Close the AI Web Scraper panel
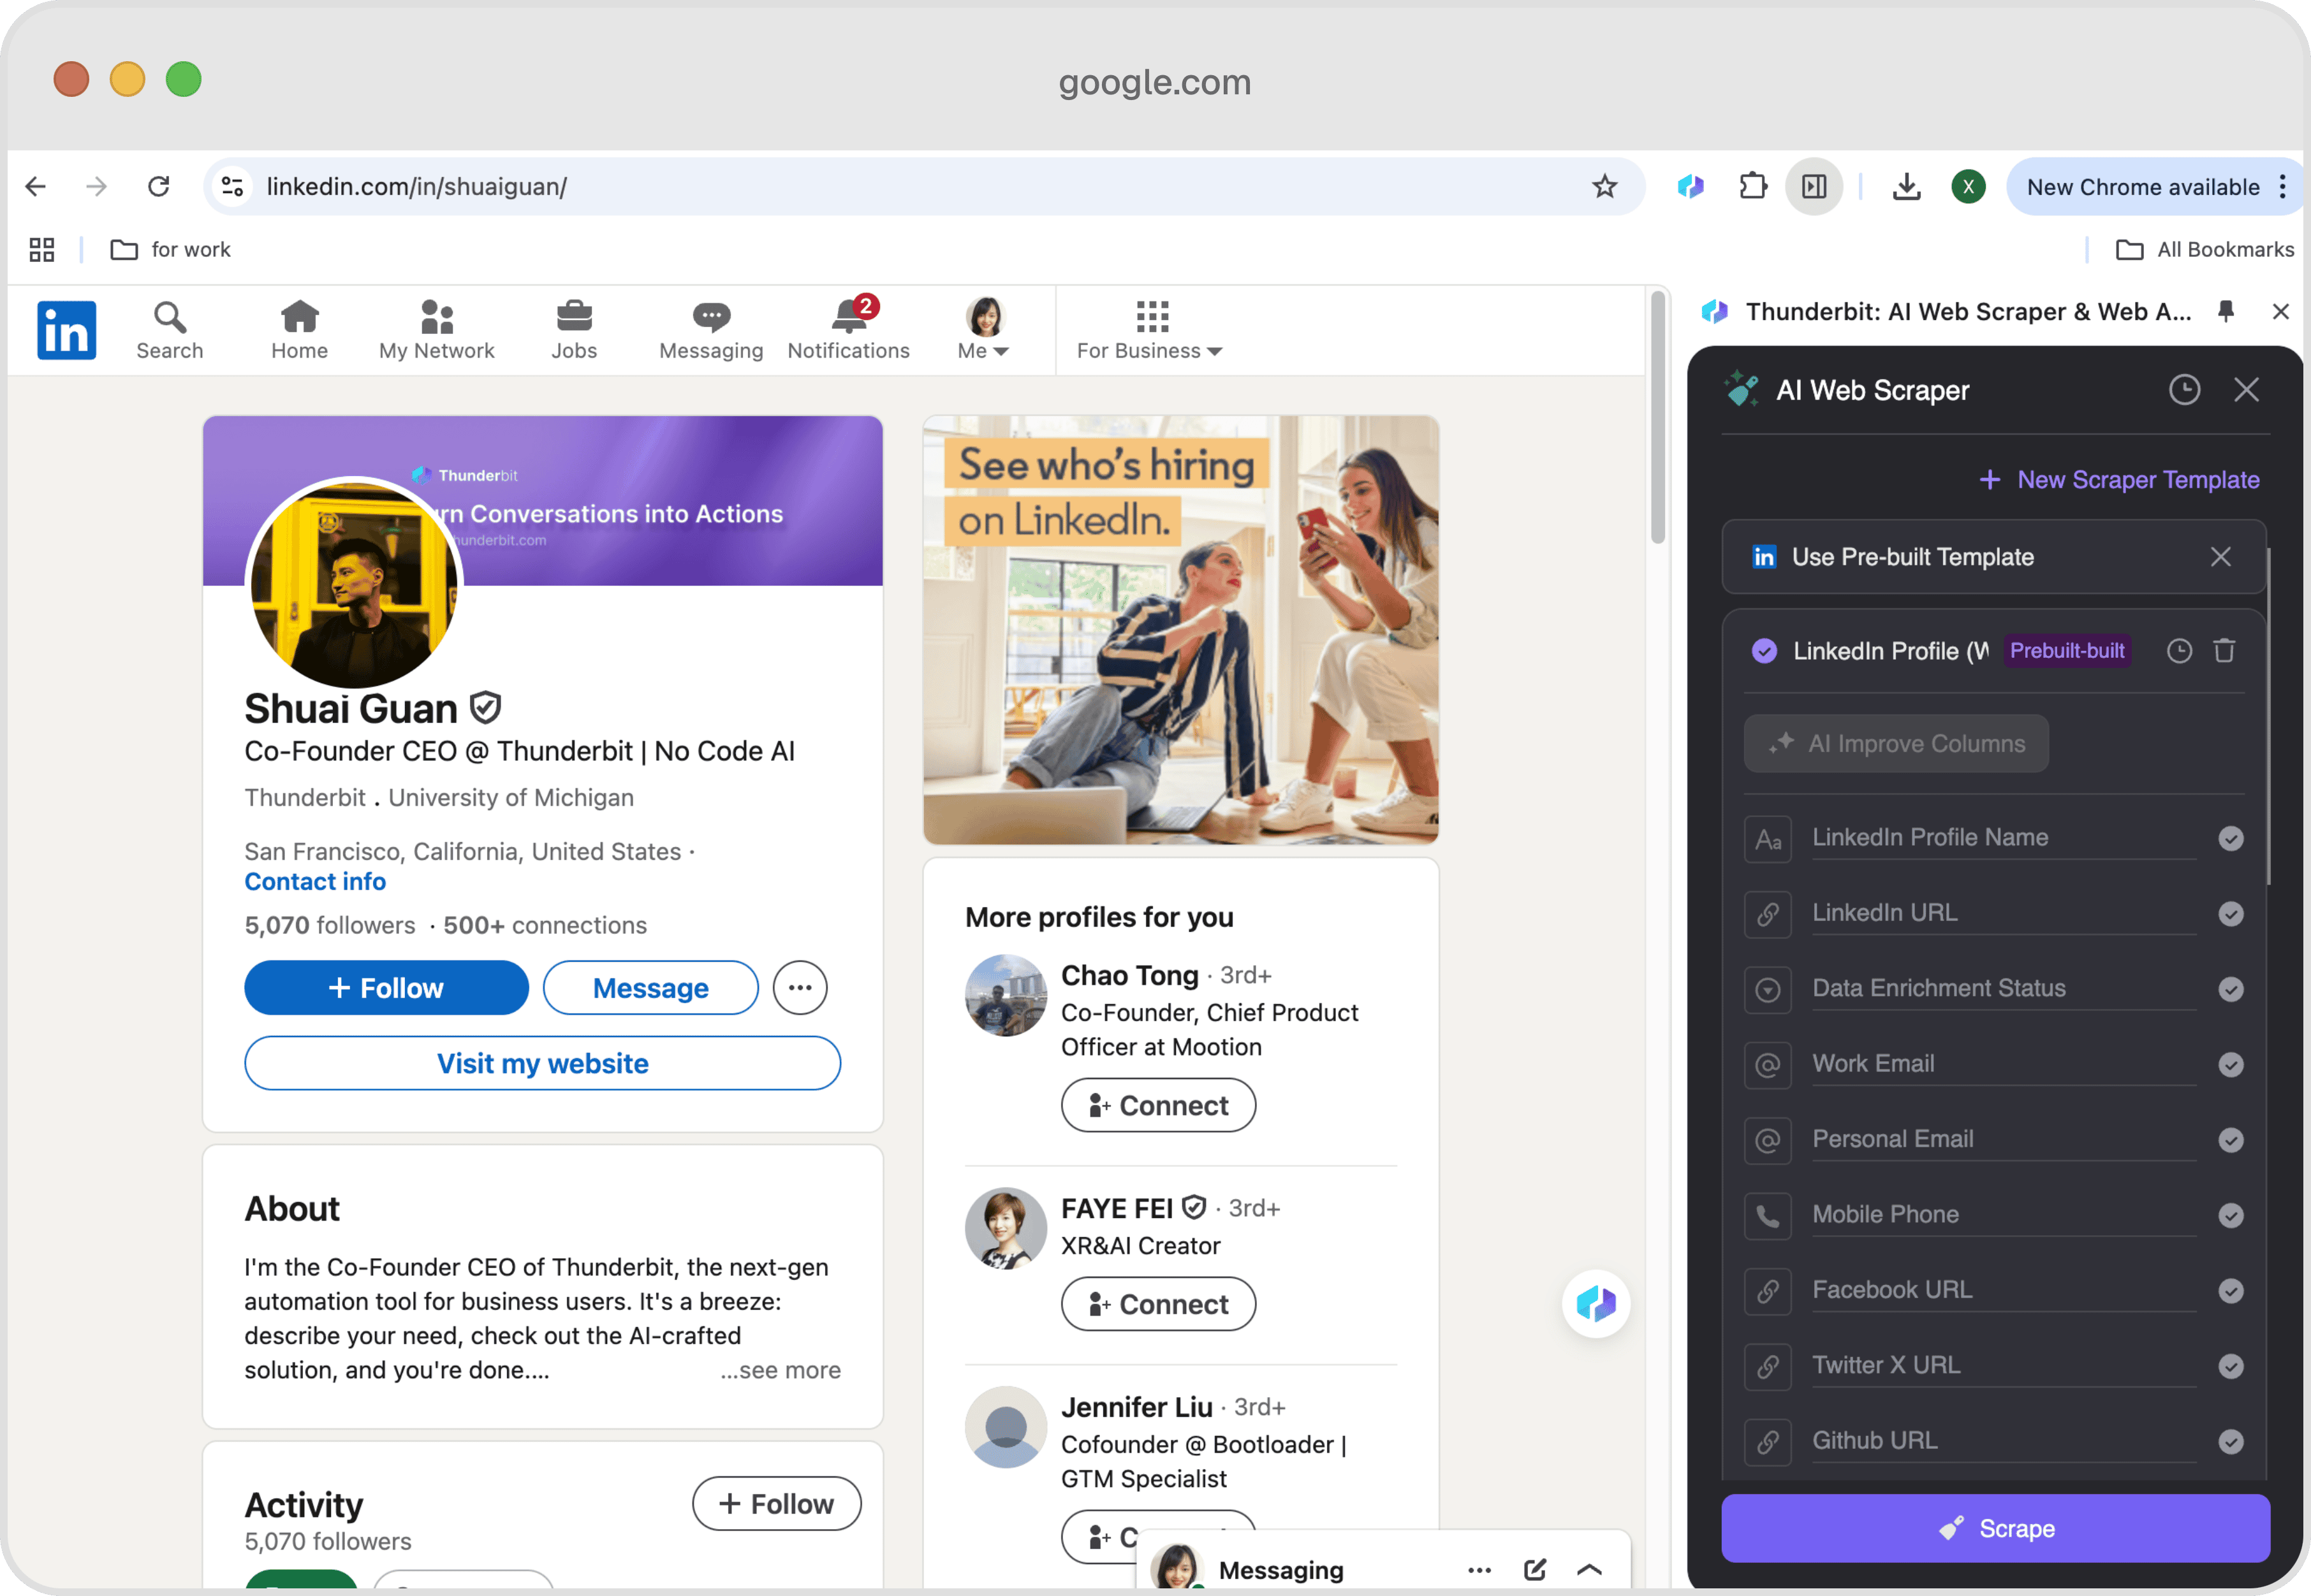 pyautogui.click(x=2246, y=390)
